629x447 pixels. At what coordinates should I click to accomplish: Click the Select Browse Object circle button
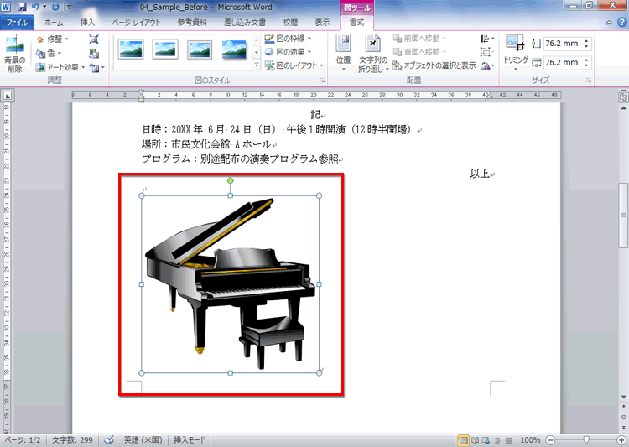pos(623,418)
